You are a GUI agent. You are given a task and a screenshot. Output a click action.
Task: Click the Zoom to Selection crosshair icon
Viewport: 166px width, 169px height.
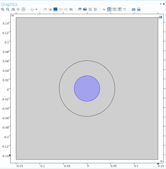[18, 10]
